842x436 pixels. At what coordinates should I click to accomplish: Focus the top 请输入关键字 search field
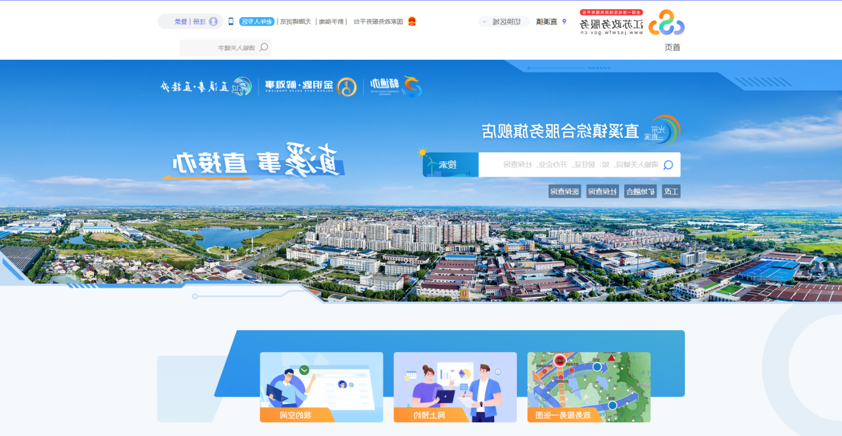226,47
